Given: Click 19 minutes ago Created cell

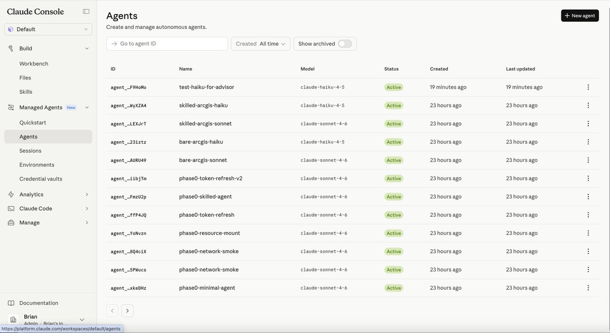Looking at the screenshot, I should point(448,87).
